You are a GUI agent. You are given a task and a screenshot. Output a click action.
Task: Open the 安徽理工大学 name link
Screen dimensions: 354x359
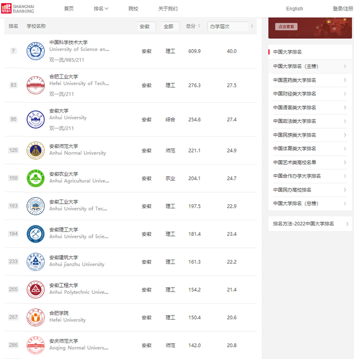coord(64,230)
